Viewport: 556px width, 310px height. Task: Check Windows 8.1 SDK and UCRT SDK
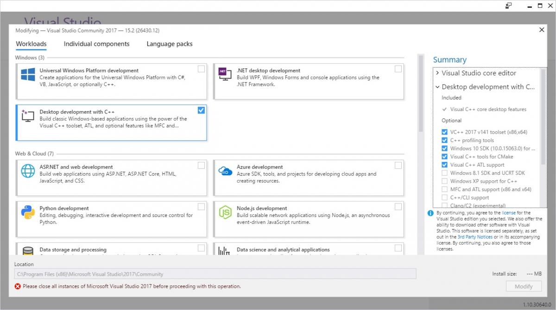(445, 173)
